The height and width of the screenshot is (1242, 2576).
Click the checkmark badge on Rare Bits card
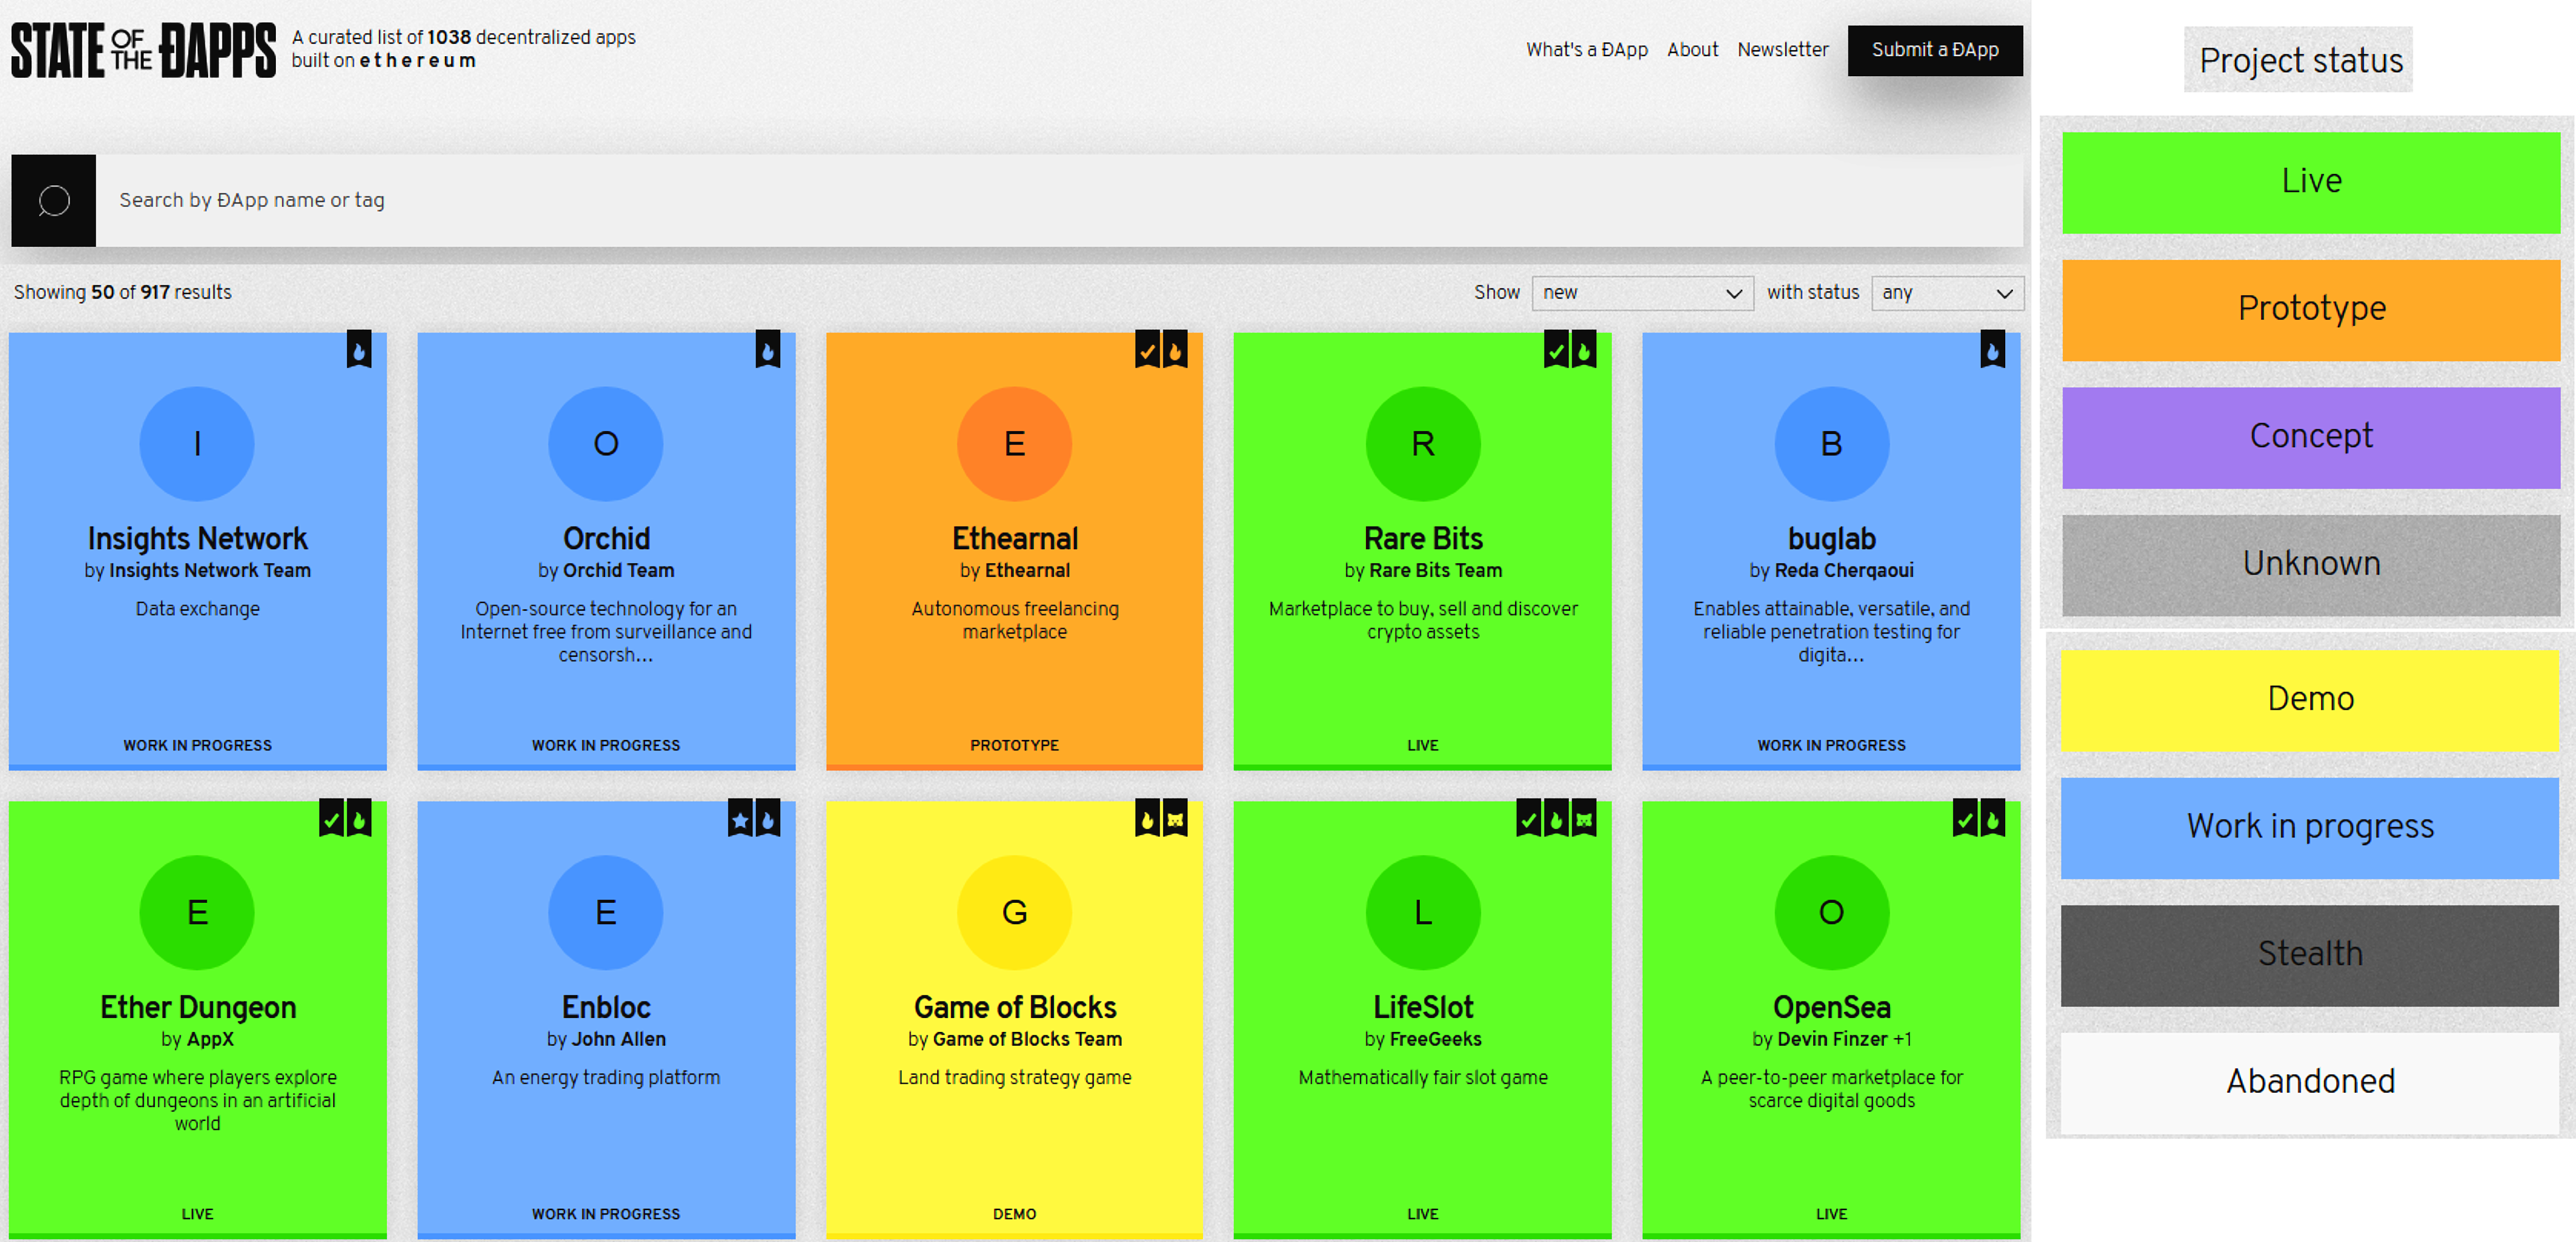[1556, 349]
